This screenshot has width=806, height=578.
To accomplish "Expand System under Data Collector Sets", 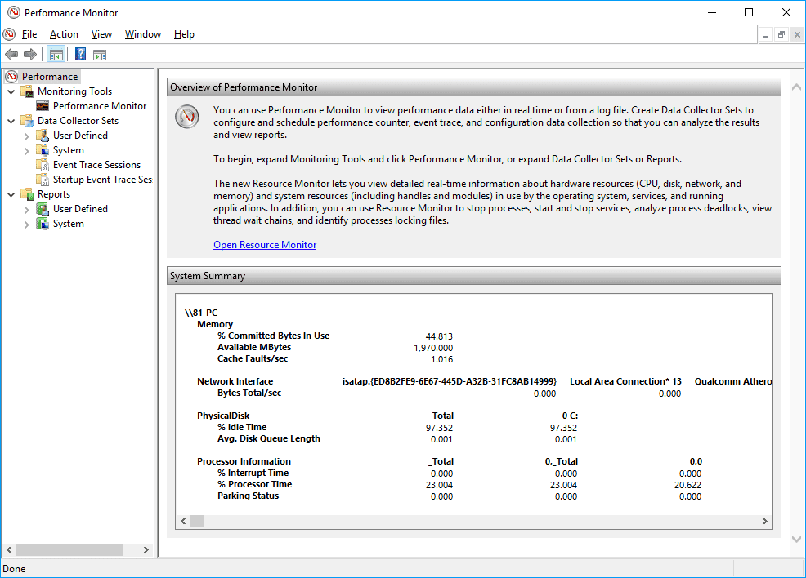I will pos(27,150).
